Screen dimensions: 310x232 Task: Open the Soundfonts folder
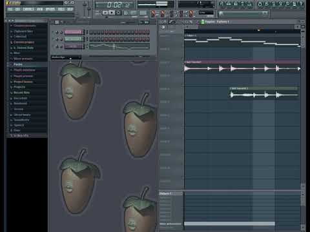[x=21, y=120]
